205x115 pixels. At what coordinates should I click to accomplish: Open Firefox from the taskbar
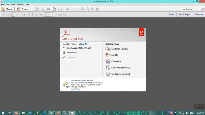[58, 113]
